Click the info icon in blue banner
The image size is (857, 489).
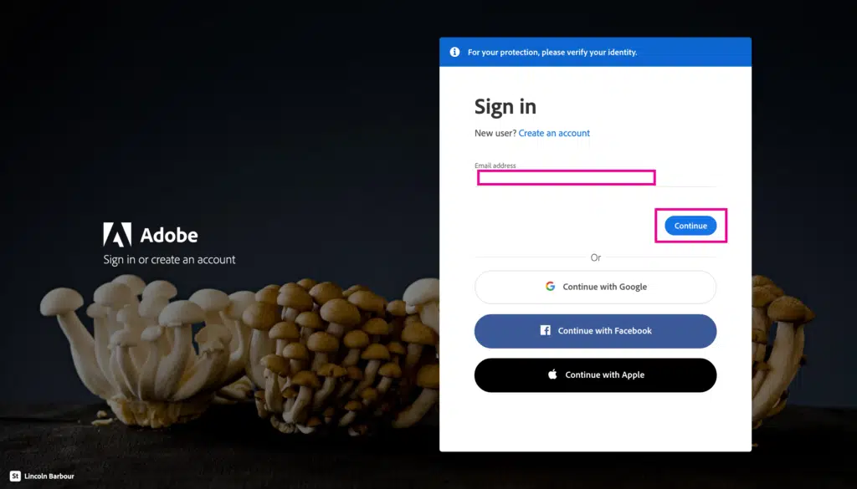454,52
